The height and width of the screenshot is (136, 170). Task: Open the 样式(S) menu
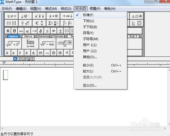(66, 9)
